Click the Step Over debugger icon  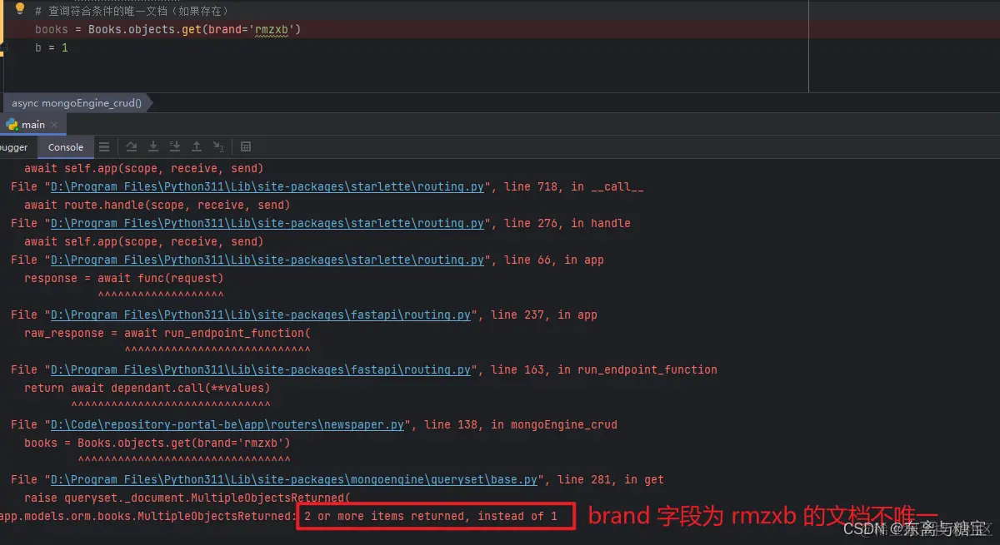(132, 146)
